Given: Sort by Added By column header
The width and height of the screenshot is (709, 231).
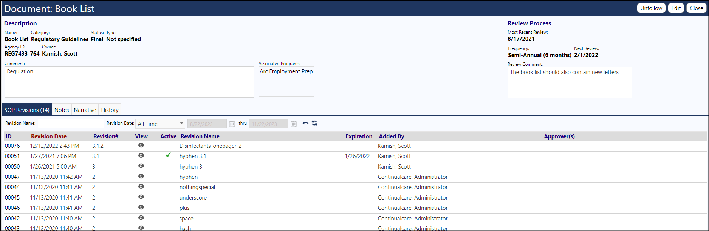Looking at the screenshot, I should pyautogui.click(x=392, y=136).
